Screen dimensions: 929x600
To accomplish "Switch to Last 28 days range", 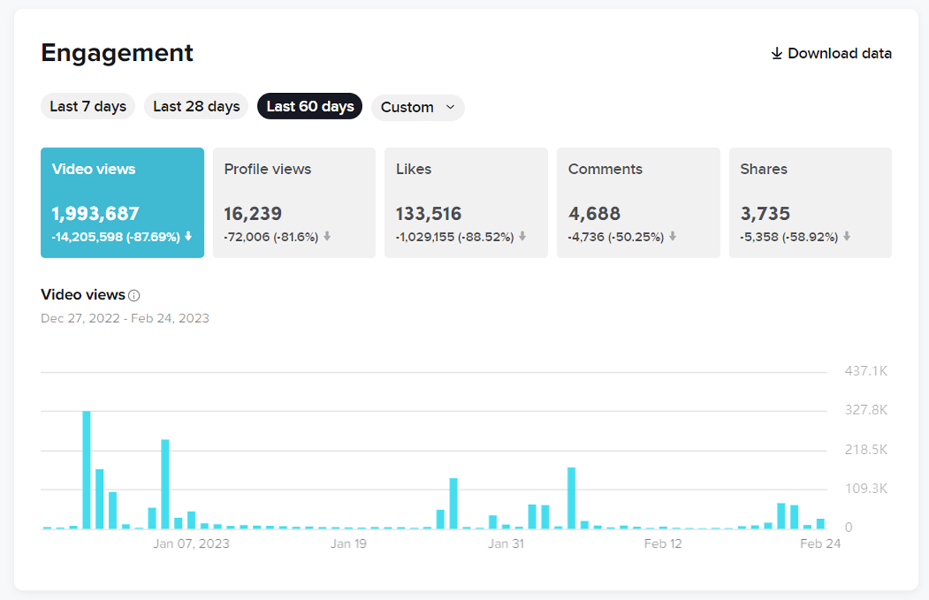I will point(196,107).
